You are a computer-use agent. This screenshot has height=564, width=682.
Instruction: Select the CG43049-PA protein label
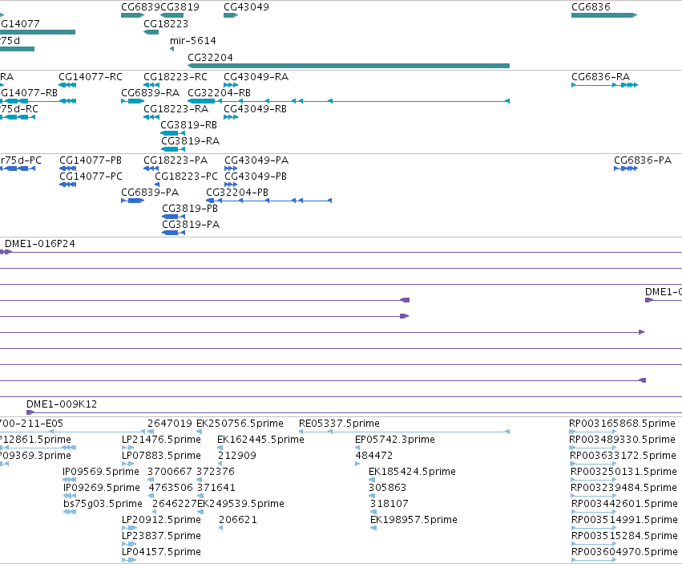256,160
